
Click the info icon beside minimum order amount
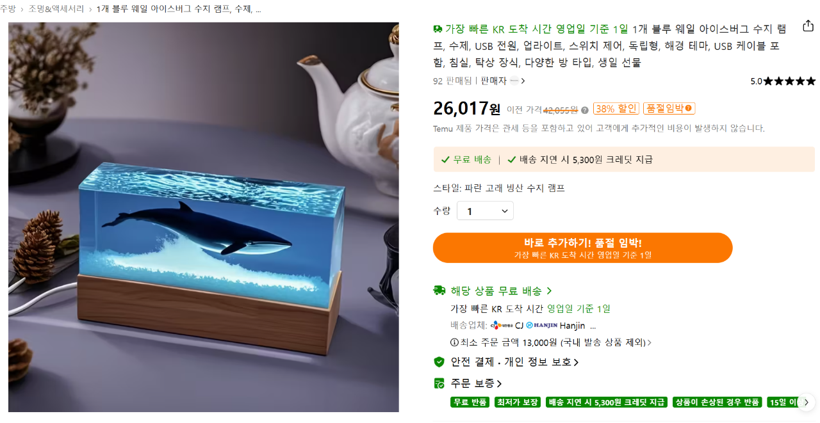[454, 342]
